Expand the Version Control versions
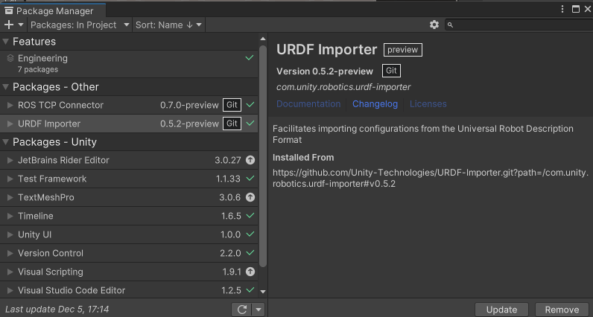 tap(10, 253)
